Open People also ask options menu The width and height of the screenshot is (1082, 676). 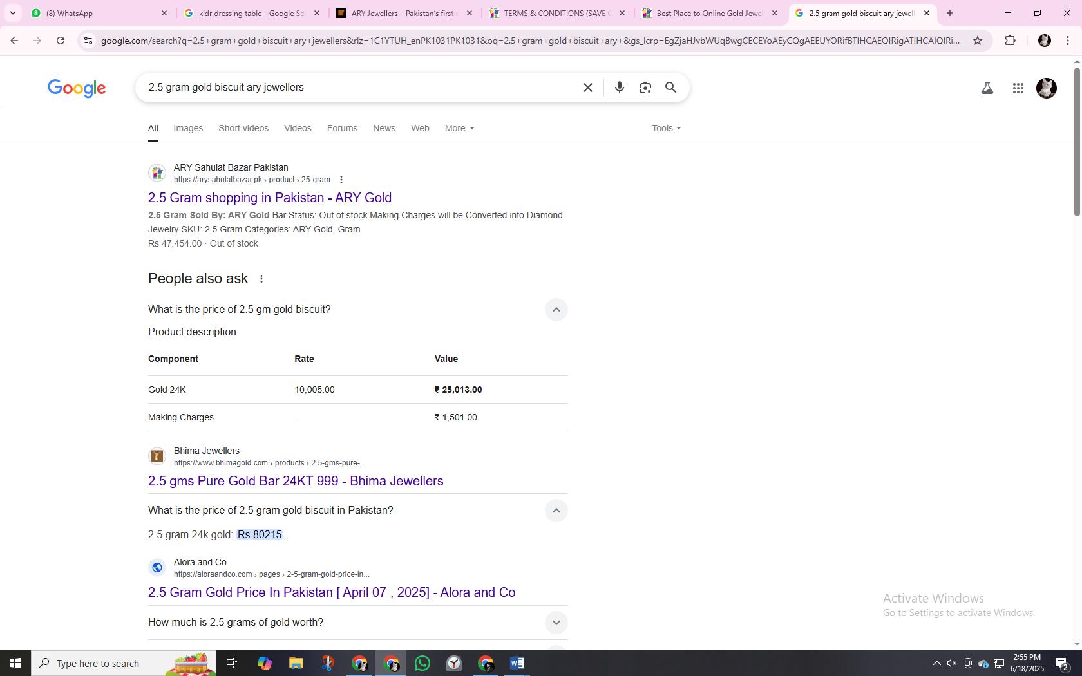[261, 279]
